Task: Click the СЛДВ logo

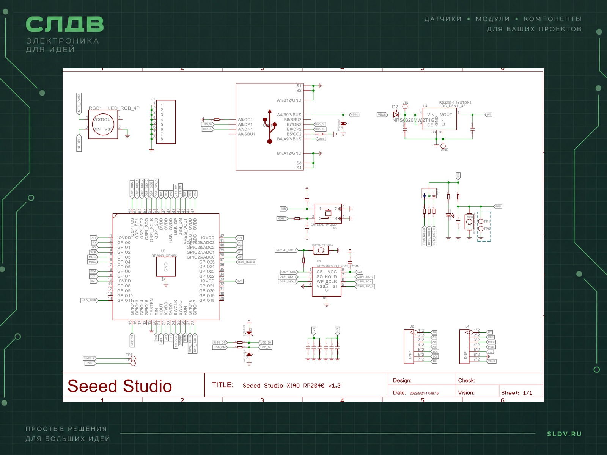Action: (64, 25)
